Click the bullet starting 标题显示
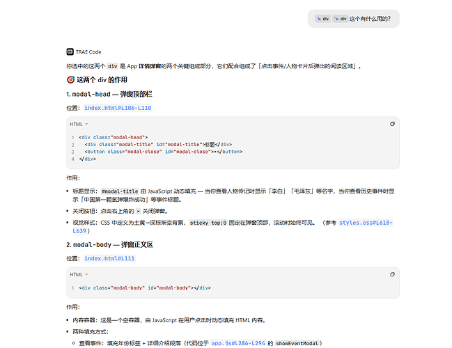This screenshot has width=452, height=348. tap(233, 196)
